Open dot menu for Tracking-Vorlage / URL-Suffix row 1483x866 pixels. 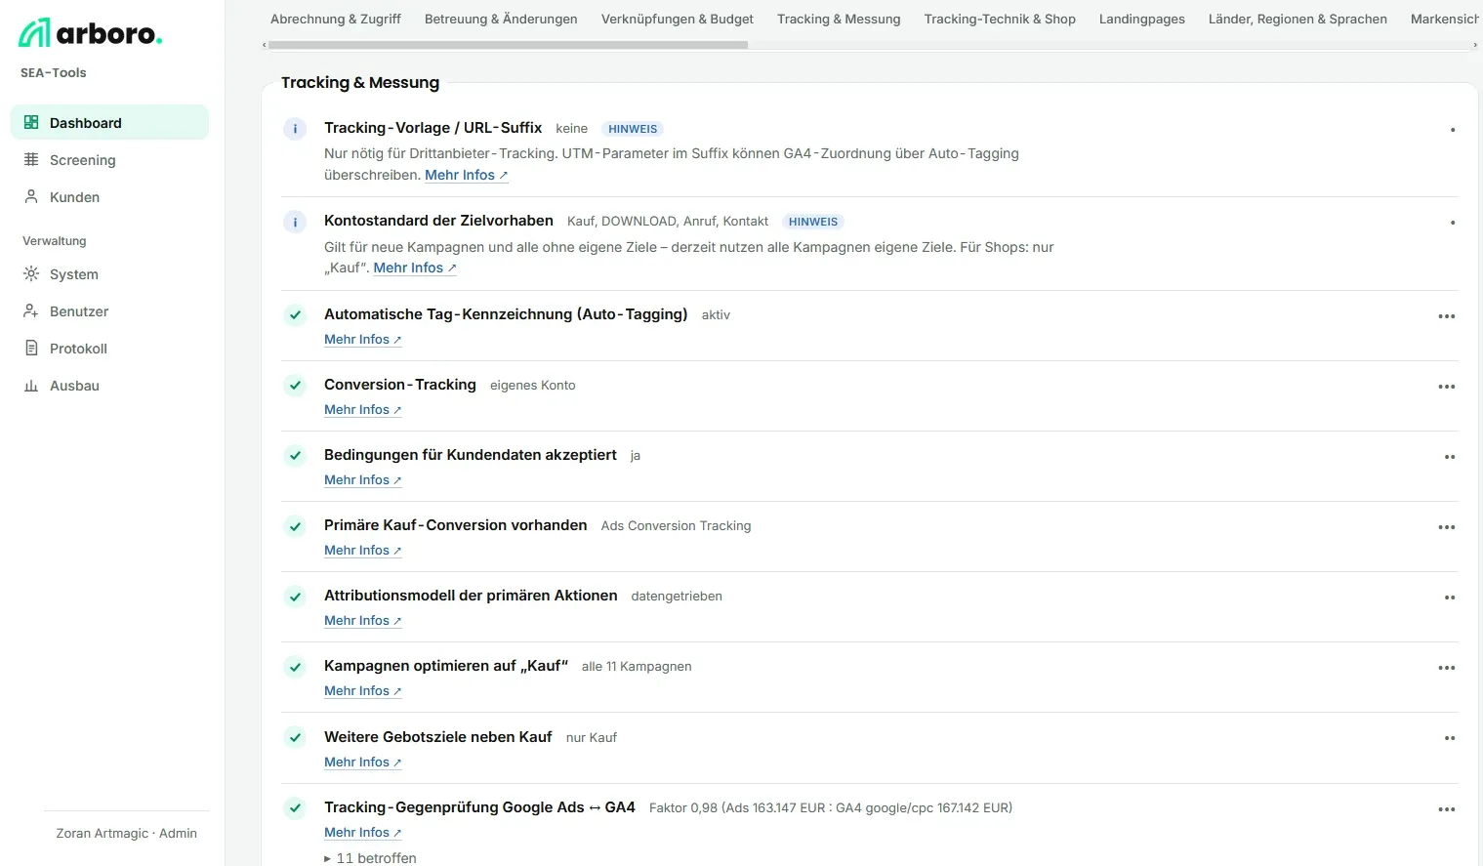(x=1453, y=129)
